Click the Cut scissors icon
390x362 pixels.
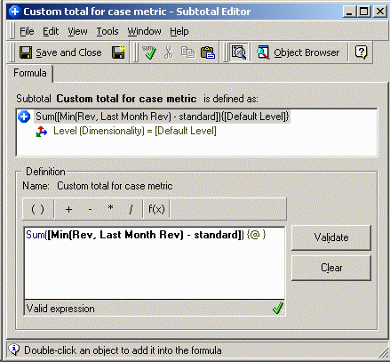click(x=168, y=52)
